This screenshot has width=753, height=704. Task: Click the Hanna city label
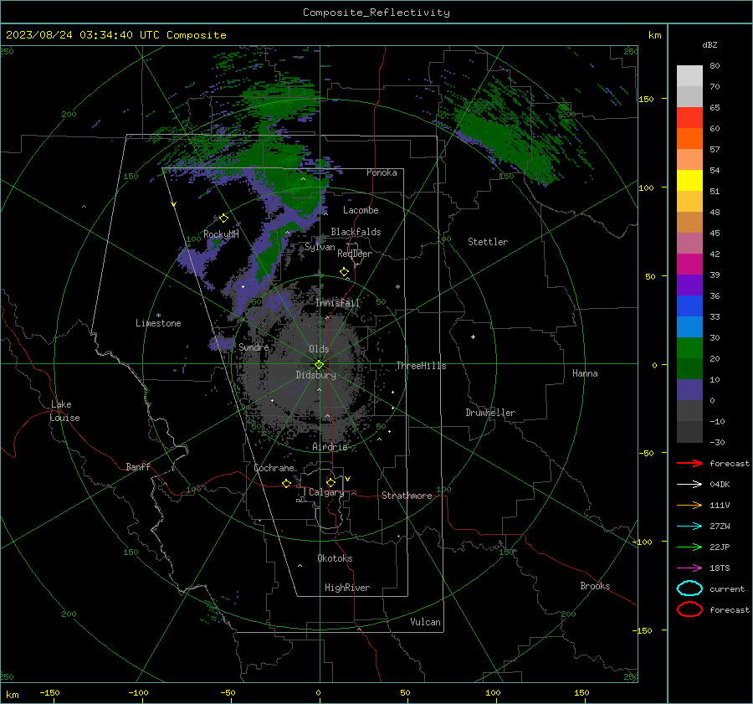click(585, 373)
